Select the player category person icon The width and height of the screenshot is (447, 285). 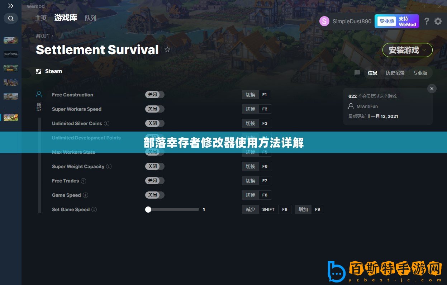39,94
